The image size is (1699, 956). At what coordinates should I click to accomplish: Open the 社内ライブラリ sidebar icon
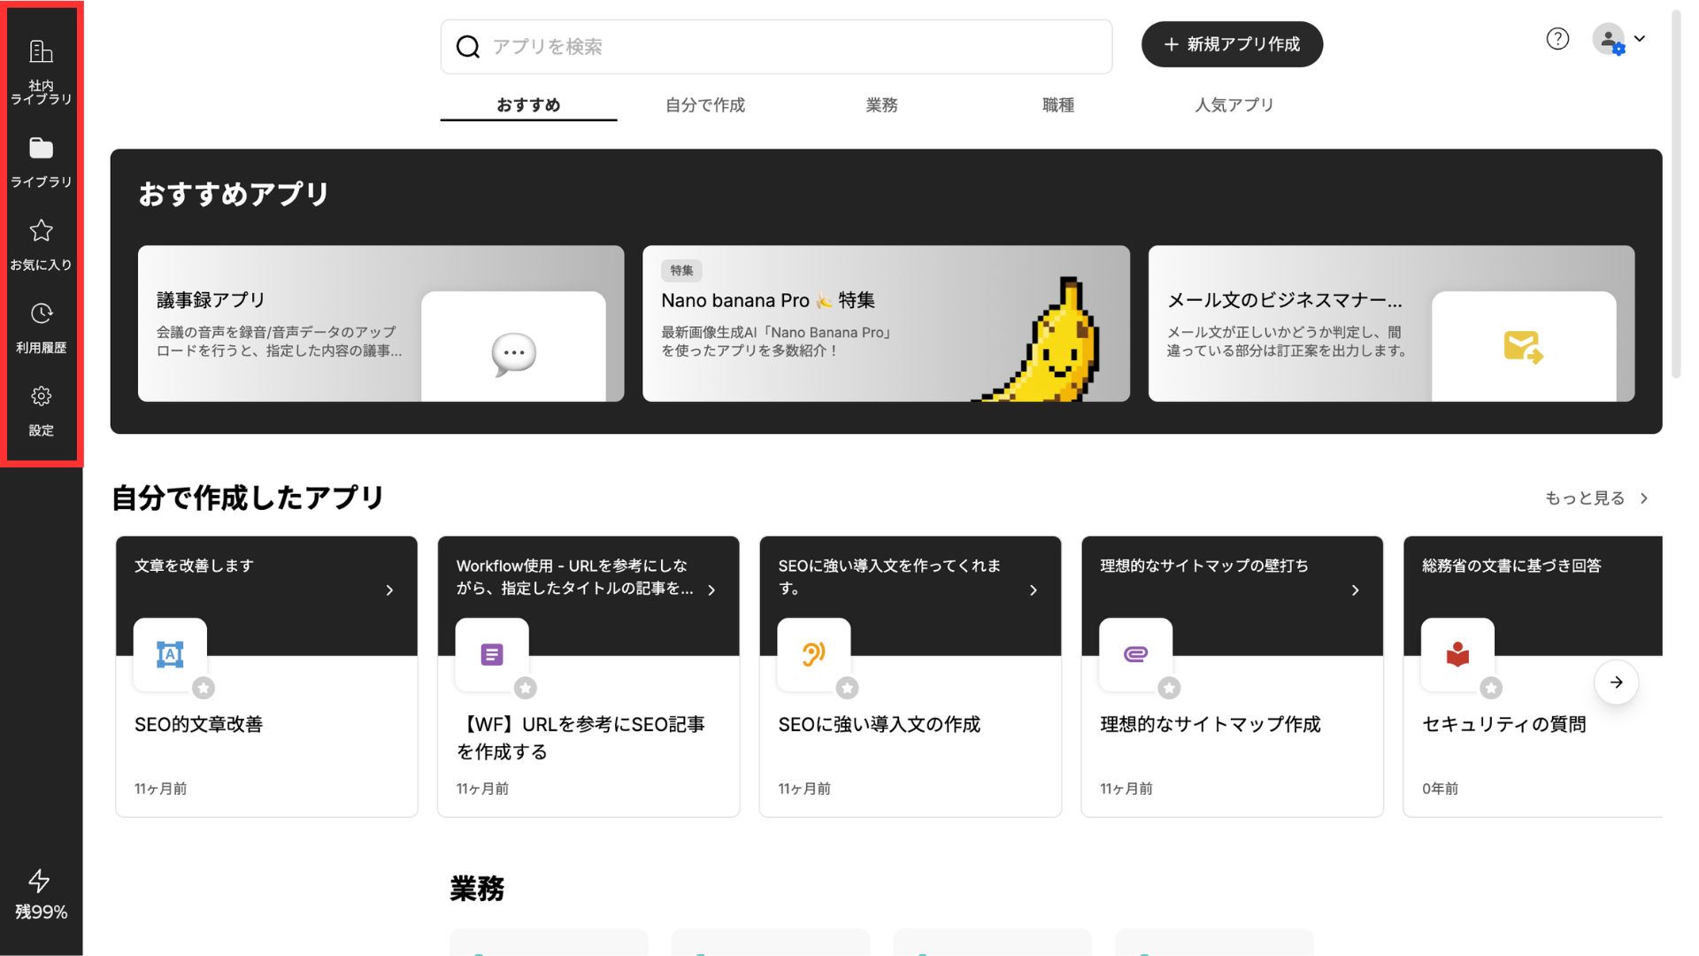coord(41,53)
